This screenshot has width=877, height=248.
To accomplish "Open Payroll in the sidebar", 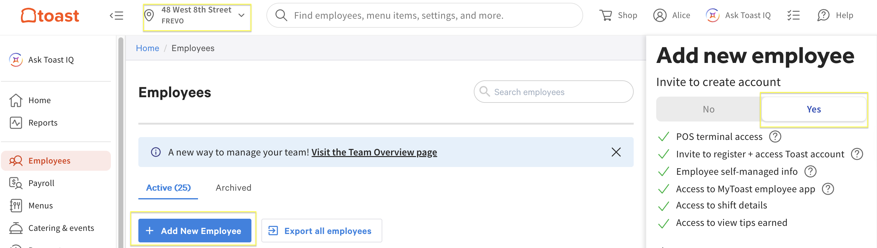I will pyautogui.click(x=56, y=183).
